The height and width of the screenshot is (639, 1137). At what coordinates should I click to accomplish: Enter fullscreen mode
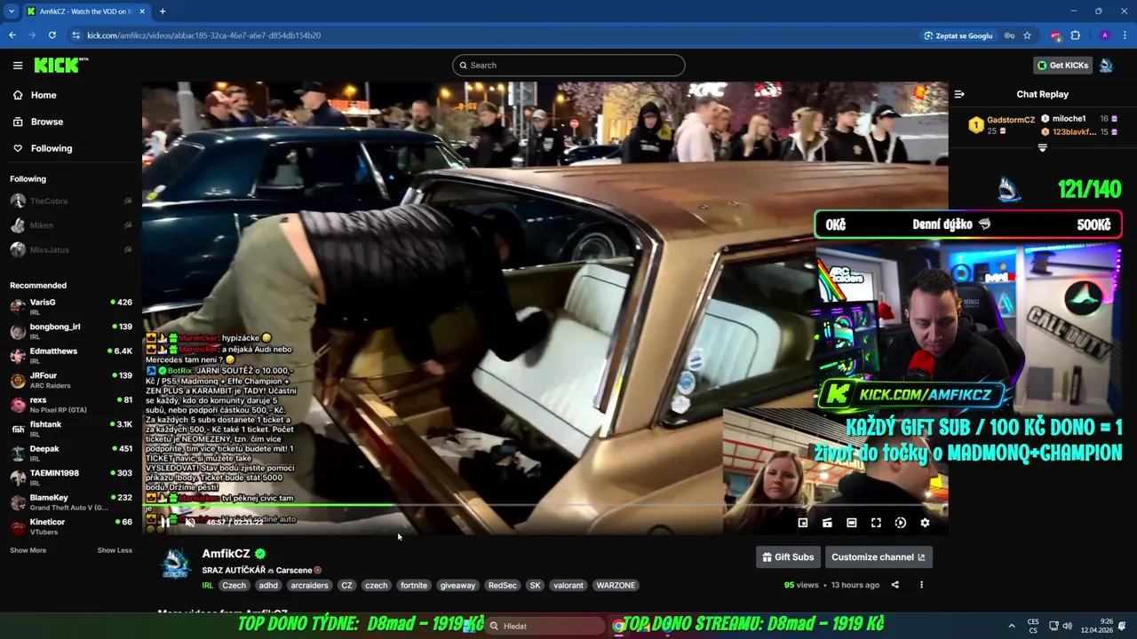[x=876, y=523]
